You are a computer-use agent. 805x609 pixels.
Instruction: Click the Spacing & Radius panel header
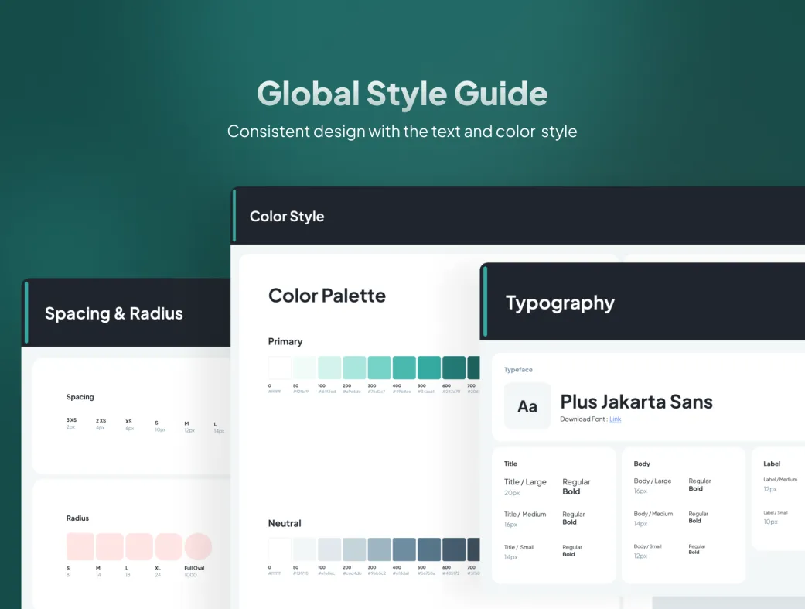(x=114, y=313)
